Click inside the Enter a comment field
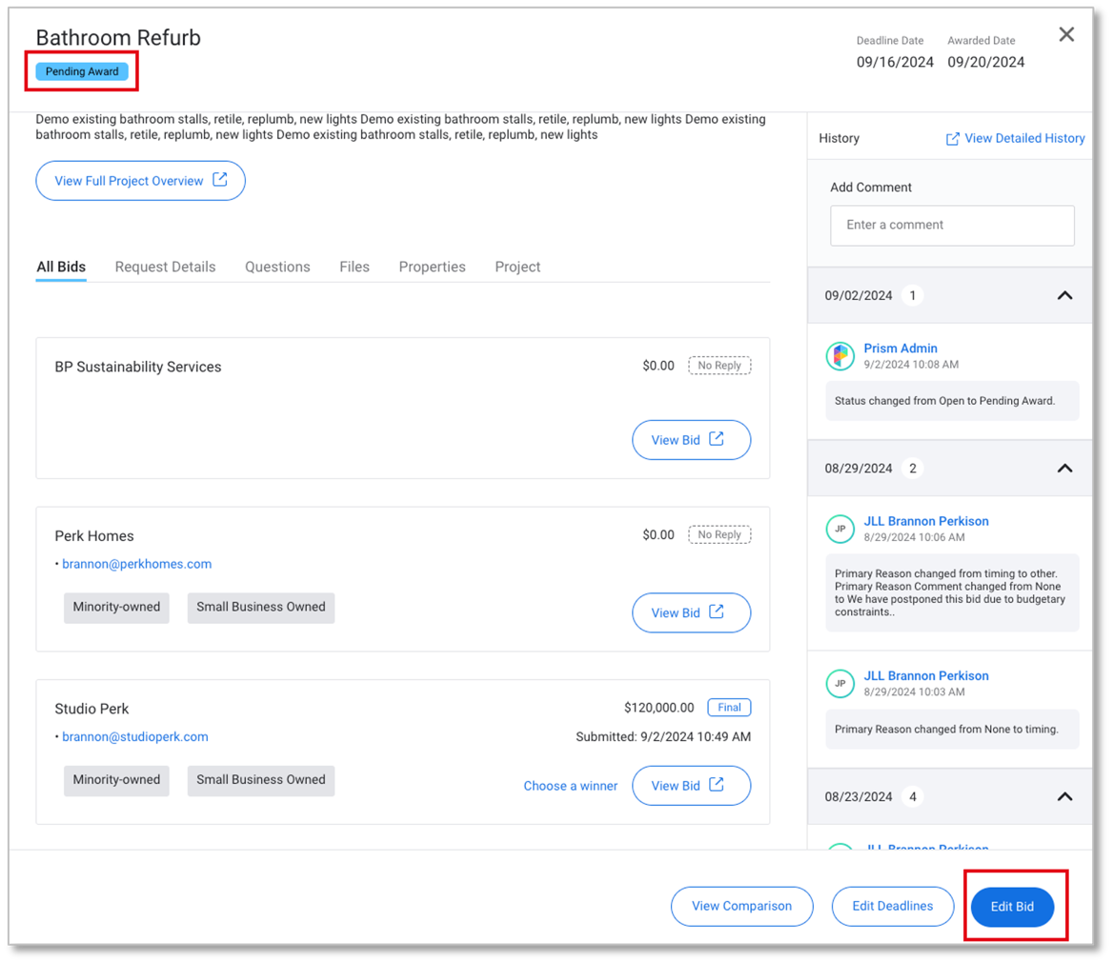This screenshot has height=963, width=1113. [951, 226]
